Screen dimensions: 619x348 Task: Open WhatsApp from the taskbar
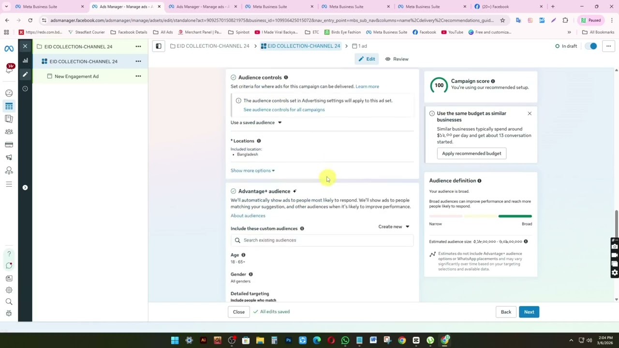[x=345, y=341]
